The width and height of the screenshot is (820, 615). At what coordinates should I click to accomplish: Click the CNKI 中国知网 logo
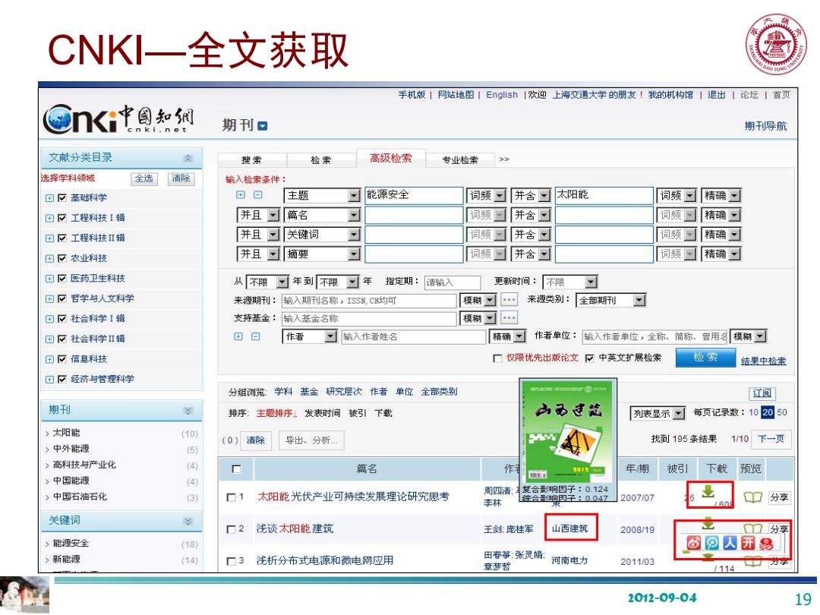[x=118, y=118]
